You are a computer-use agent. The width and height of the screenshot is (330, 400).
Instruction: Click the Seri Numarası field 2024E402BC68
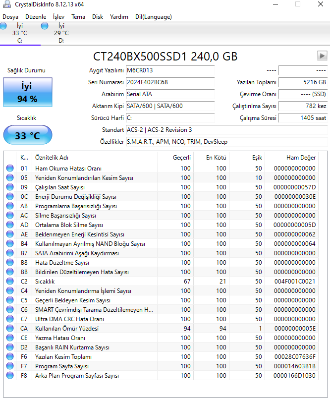(170, 82)
